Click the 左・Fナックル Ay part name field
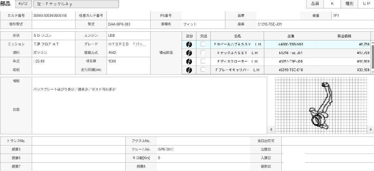Image resolution: width=374 pixels, height=171 pixels. pos(76,4)
